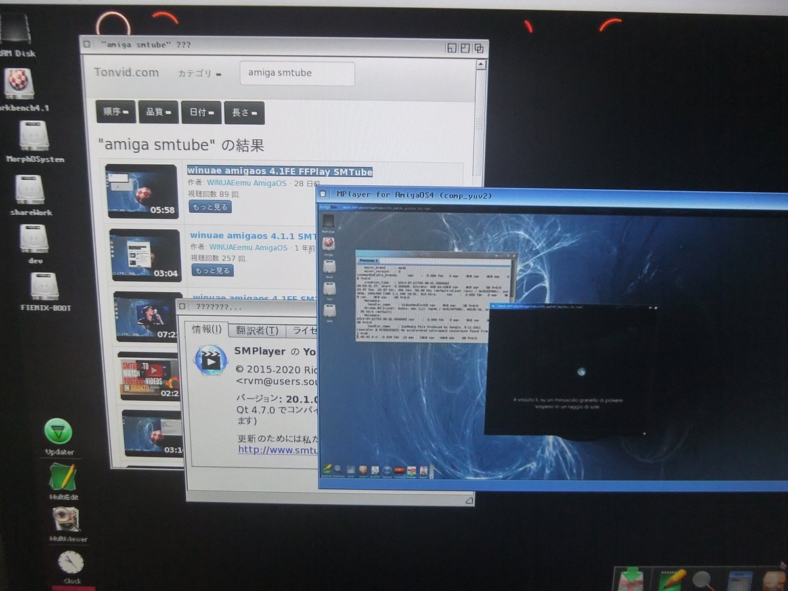788x591 pixels.
Task: Launch the Updater desktop icon
Action: pyautogui.click(x=58, y=431)
